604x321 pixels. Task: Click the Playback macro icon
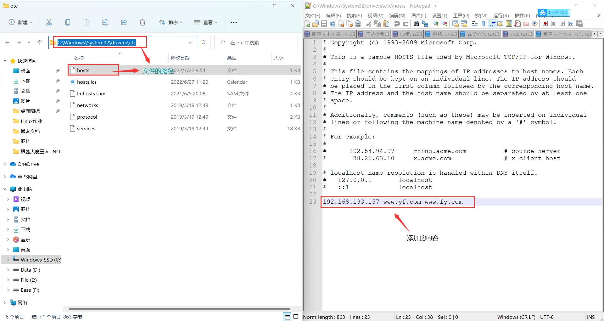(562, 24)
